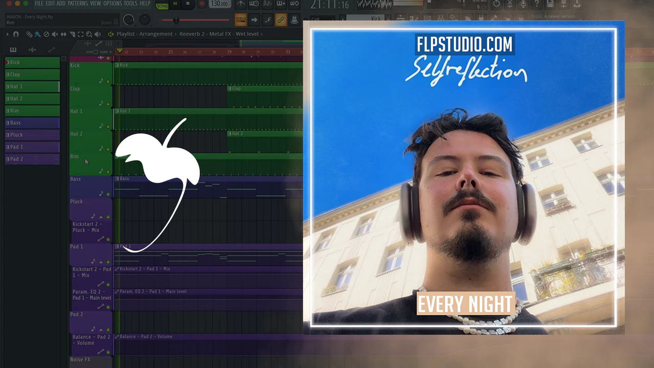Toggle loop recording
The height and width of the screenshot is (368, 654).
294,4
